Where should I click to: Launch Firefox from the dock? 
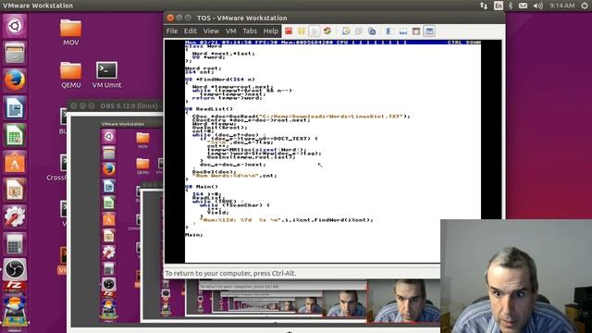pyautogui.click(x=15, y=80)
